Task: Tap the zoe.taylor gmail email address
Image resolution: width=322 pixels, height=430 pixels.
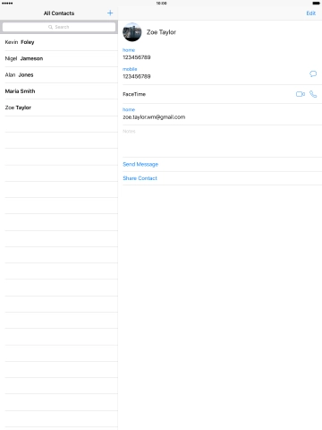Action: 154,117
